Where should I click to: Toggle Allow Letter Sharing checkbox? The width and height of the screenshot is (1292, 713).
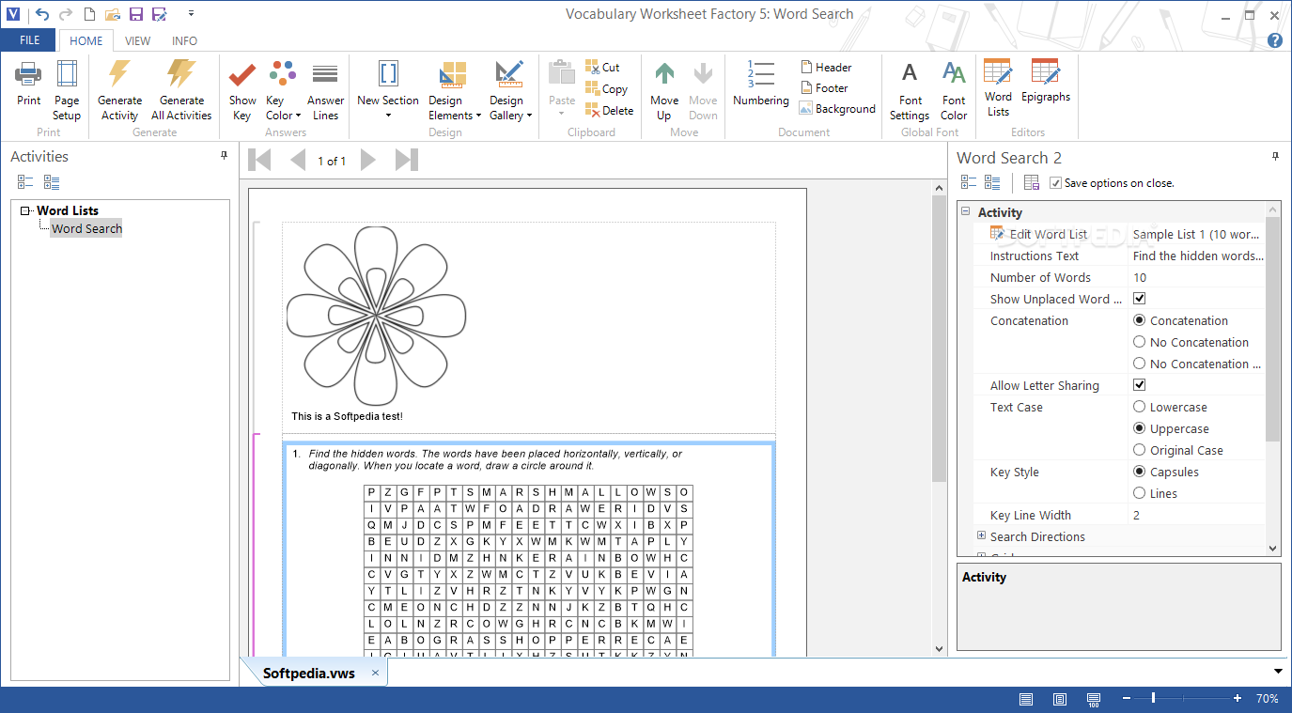[1140, 384]
